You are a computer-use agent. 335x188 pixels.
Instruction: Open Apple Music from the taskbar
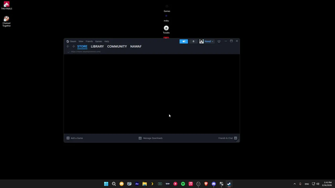click(191, 184)
